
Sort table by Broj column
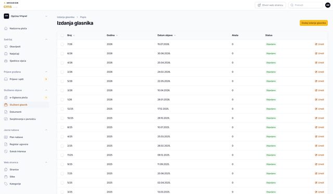coord(71,35)
